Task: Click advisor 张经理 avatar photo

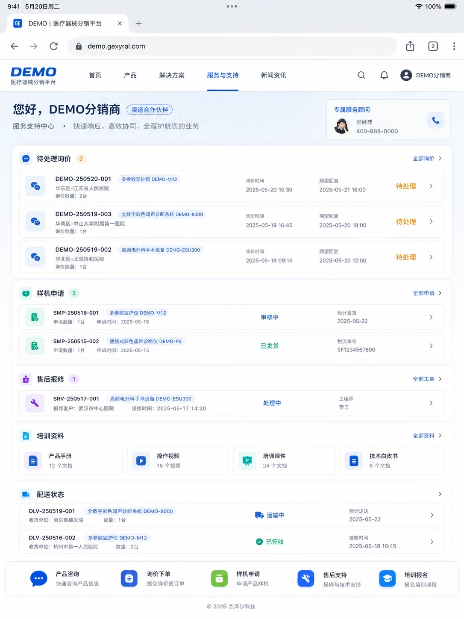Action: (341, 127)
